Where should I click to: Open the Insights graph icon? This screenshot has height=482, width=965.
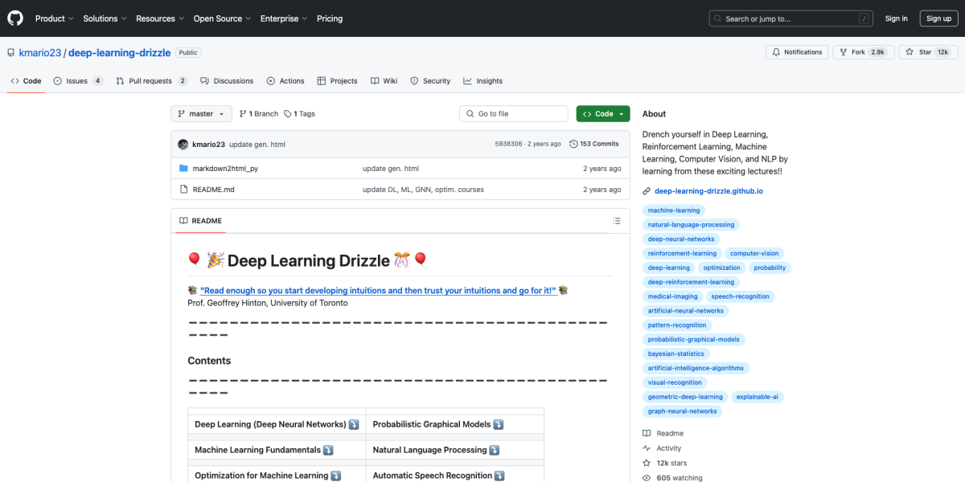[466, 80]
